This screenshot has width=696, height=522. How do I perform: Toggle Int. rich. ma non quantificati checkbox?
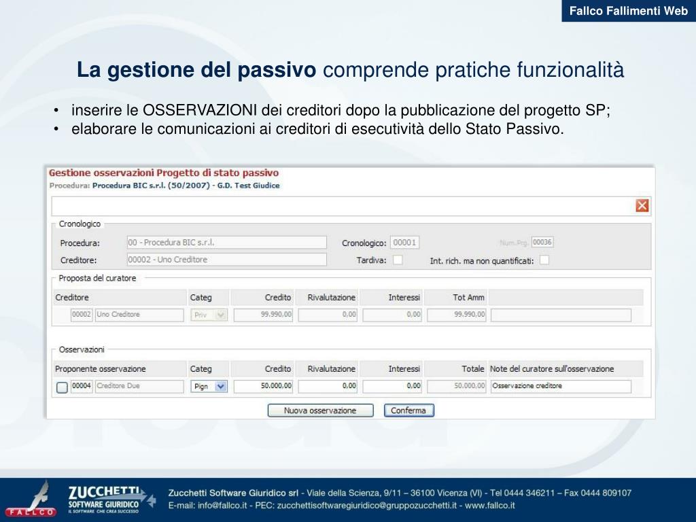click(x=544, y=260)
